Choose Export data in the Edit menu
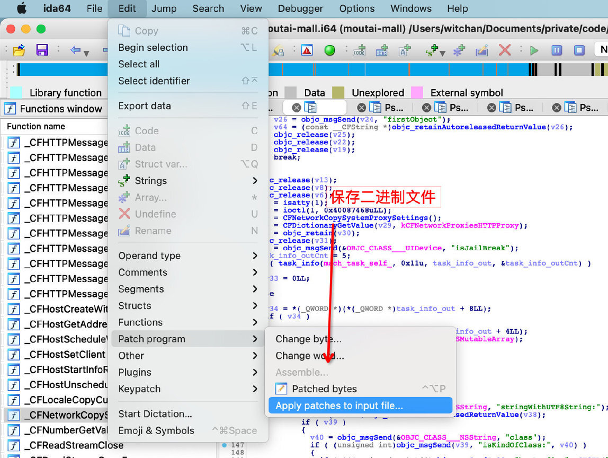The height and width of the screenshot is (458, 608). (x=188, y=105)
